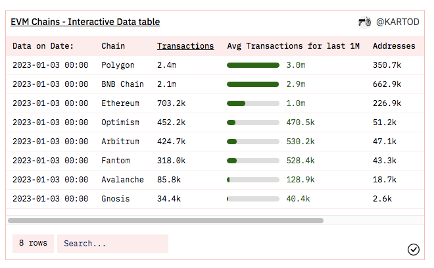Image resolution: width=434 pixels, height=268 pixels.
Task: Click Avalanche addresses value 18.7k
Action: 383,180
